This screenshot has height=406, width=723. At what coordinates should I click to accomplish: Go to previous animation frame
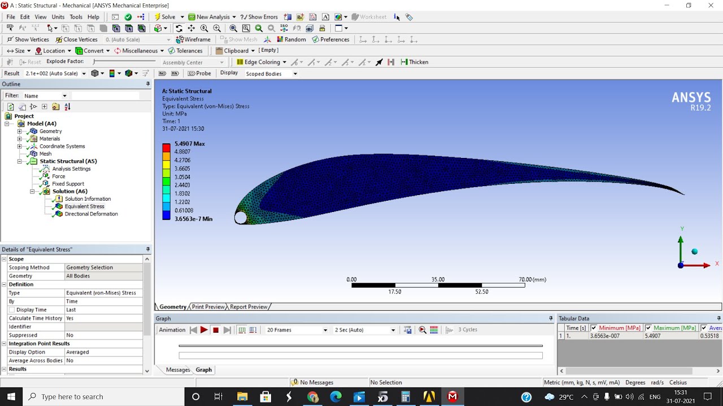(193, 330)
